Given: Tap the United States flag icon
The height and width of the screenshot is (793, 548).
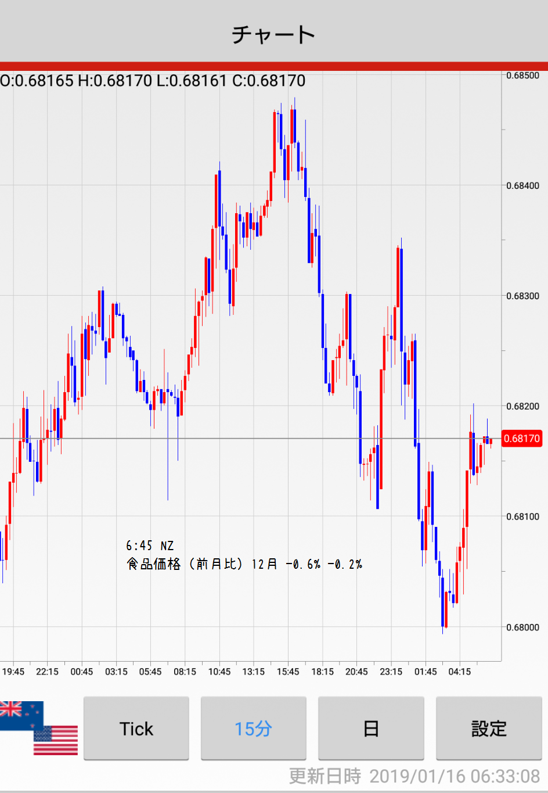Looking at the screenshot, I should coord(56,740).
